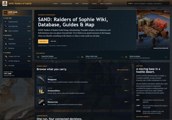This screenshot has height=120, width=172.
Task: Open Wiki in the top navigation
Action: click(77, 3)
